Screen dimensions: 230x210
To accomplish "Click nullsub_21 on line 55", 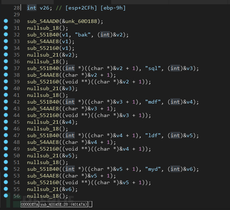I will coord(43,189).
